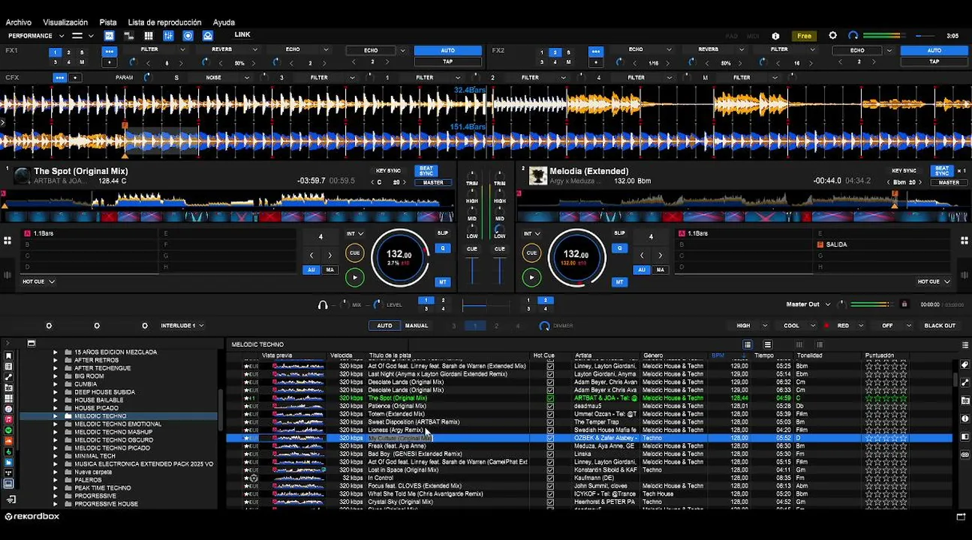Image resolution: width=972 pixels, height=540 pixels.
Task: Step deck 1 beat loop size right arrow
Action: [330, 256]
